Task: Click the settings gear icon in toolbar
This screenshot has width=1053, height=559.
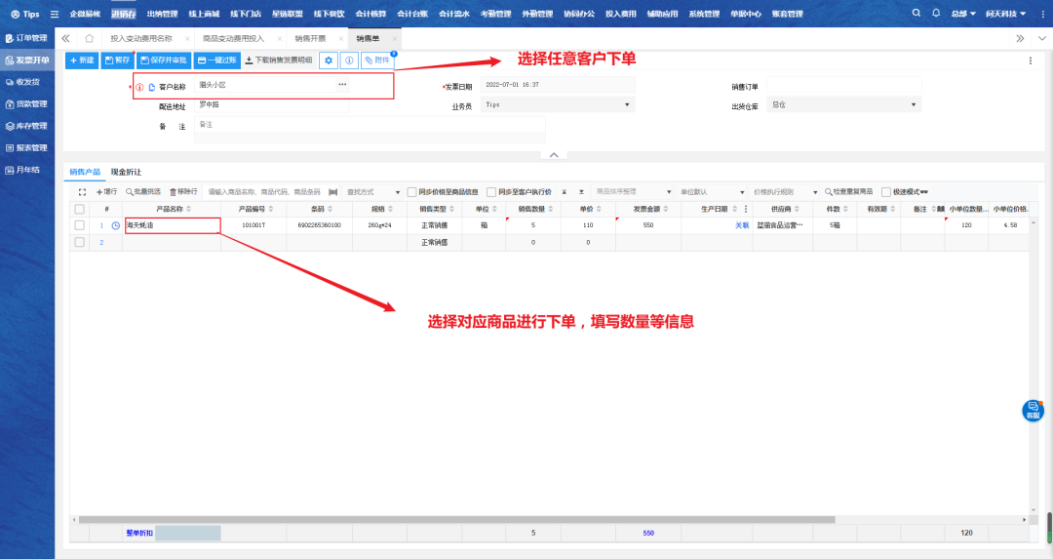Action: pos(330,60)
